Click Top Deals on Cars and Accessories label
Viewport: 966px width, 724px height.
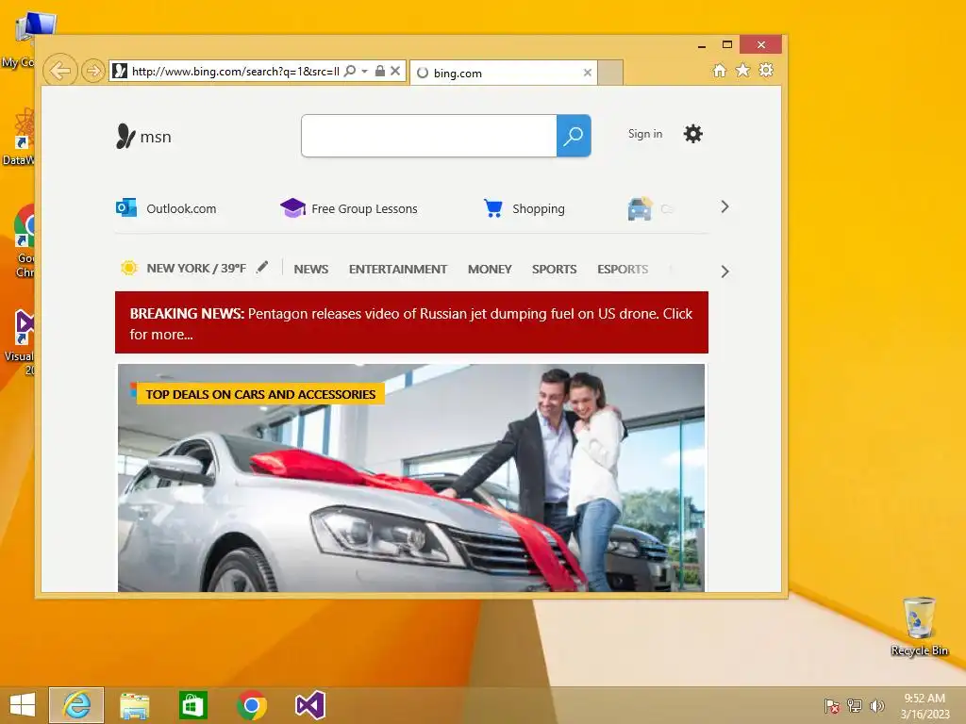(260, 394)
